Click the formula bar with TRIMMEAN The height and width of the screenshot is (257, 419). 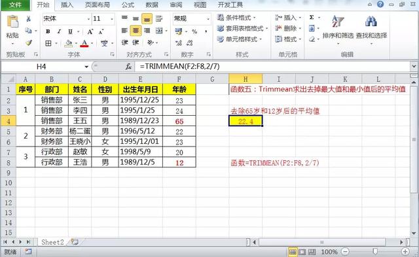pyautogui.click(x=272, y=67)
